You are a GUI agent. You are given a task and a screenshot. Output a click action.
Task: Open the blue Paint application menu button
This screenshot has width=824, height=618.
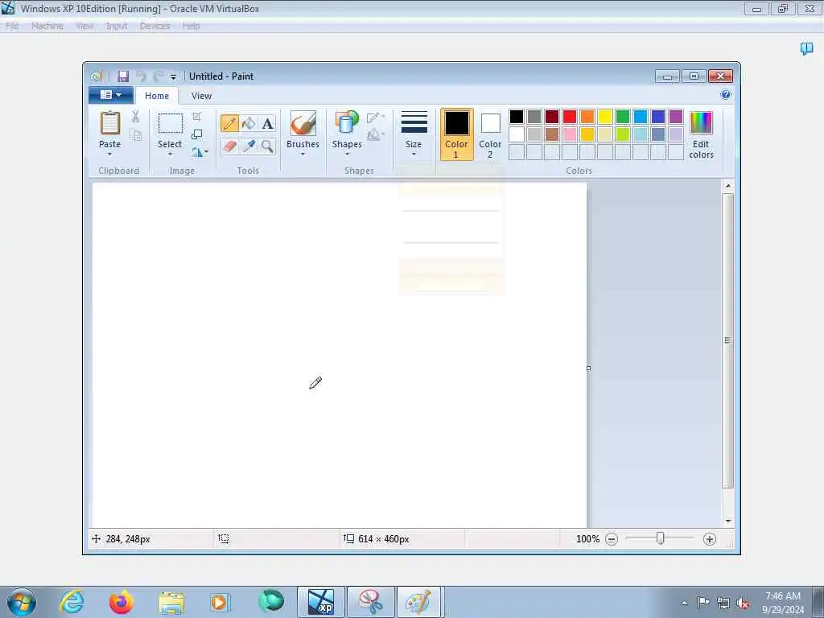111,95
